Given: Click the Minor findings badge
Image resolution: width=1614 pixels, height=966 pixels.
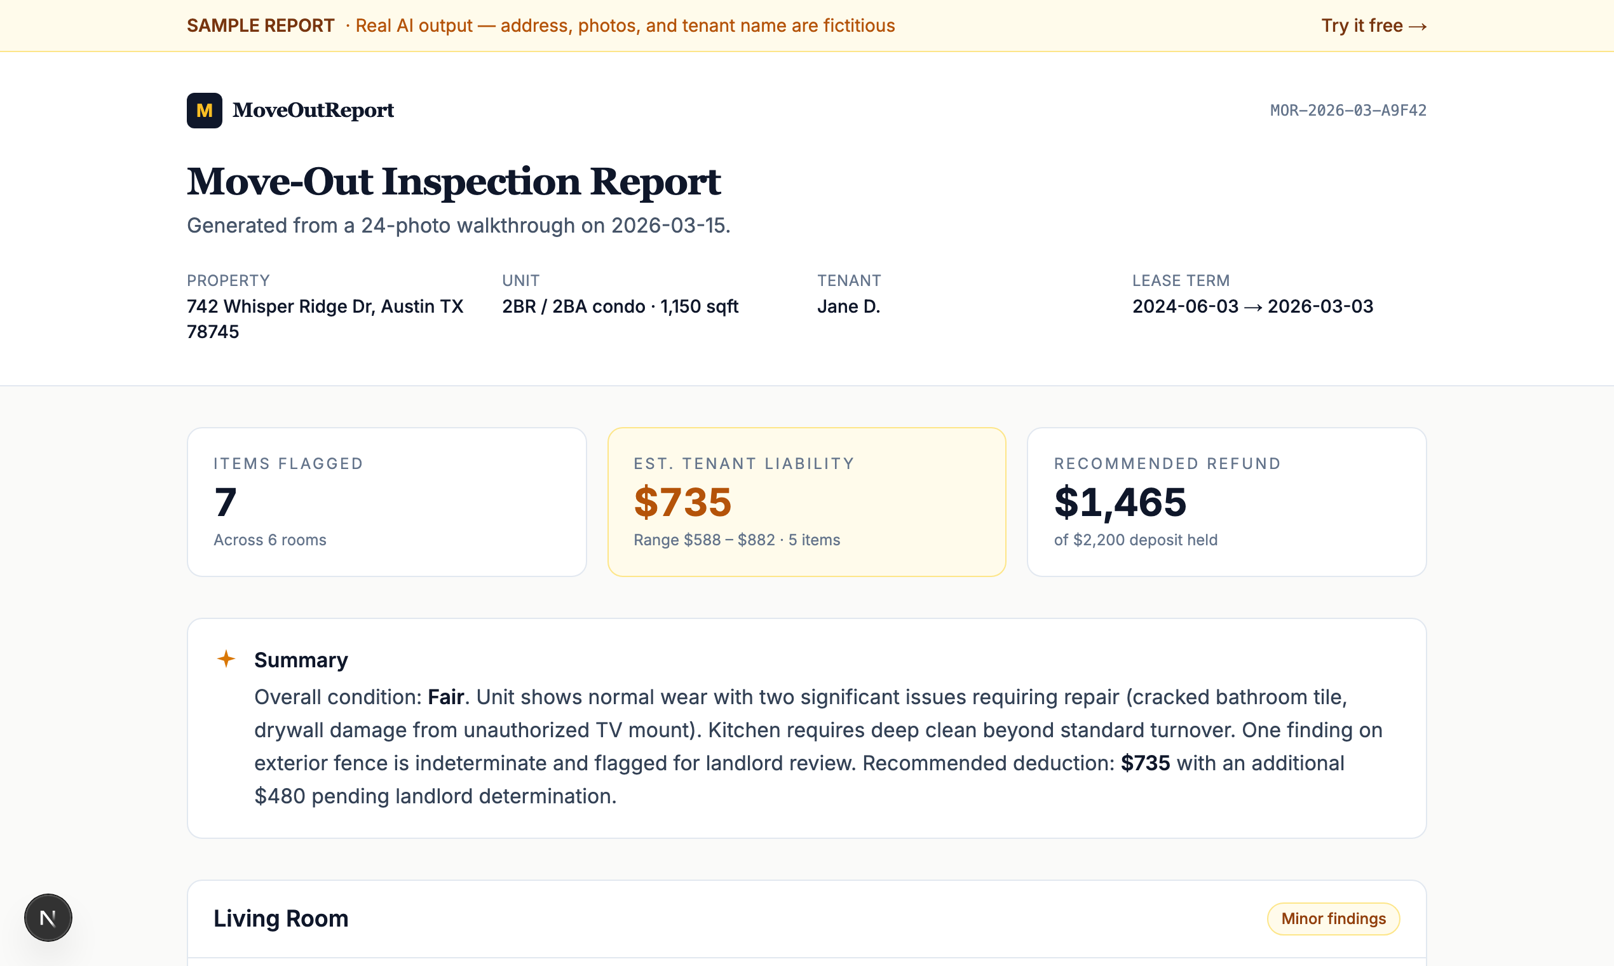Looking at the screenshot, I should 1333,918.
